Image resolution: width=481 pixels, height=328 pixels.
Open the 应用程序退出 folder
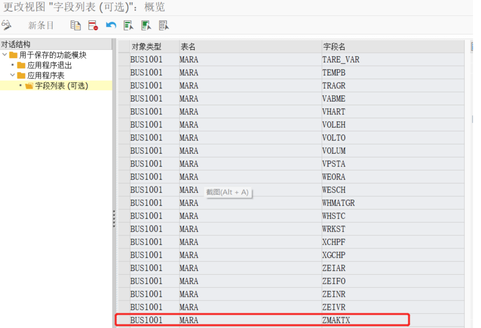tap(45, 65)
